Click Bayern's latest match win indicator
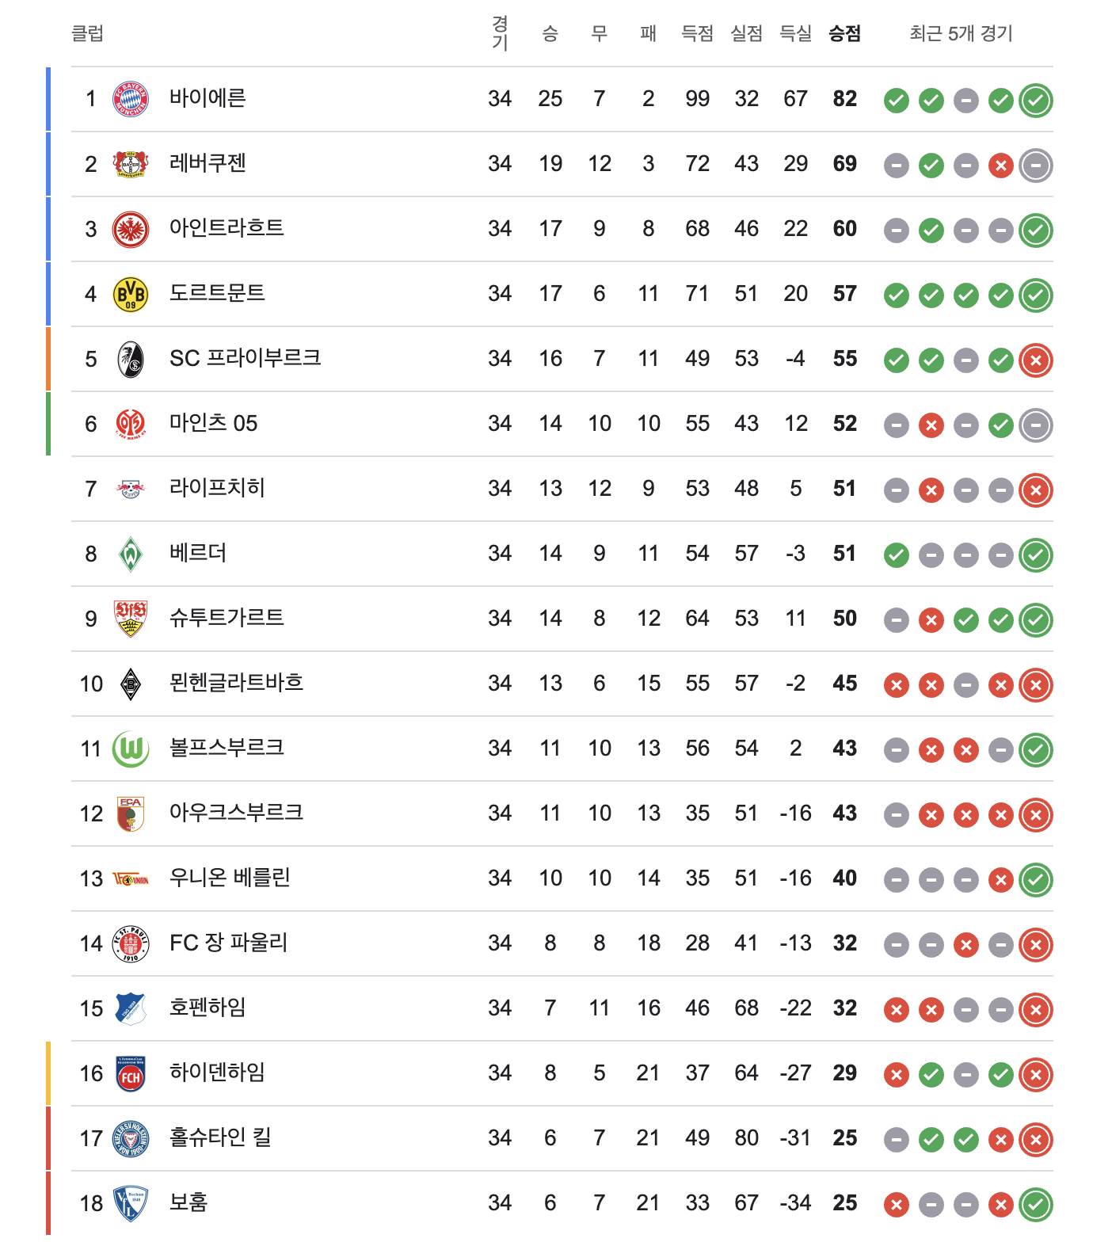 [1036, 100]
